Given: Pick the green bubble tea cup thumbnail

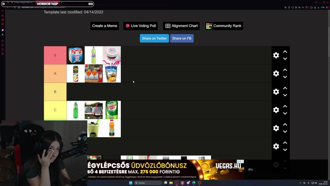Looking at the screenshot, I should (95, 128).
